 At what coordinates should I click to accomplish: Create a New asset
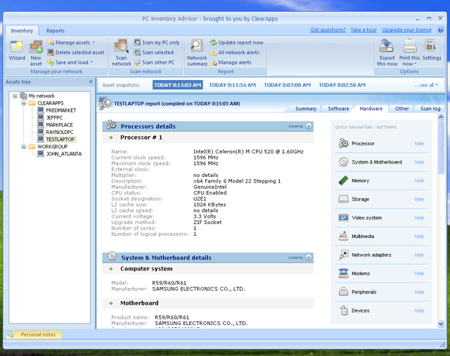(x=36, y=53)
